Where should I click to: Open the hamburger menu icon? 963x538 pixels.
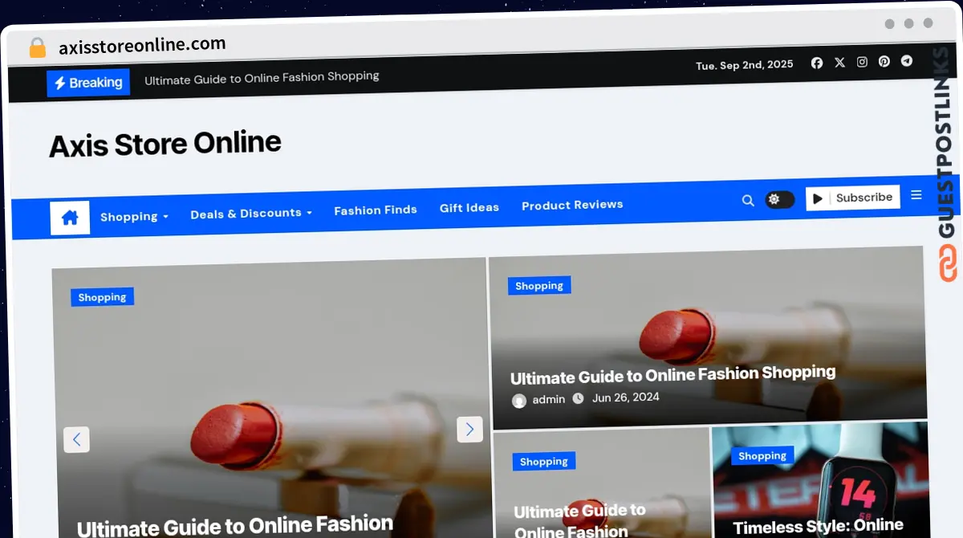[916, 195]
